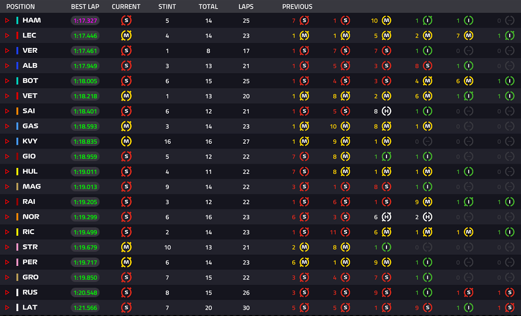Click HAM's 10-lap medium tyre icon
The image size is (521, 316).
(386, 20)
